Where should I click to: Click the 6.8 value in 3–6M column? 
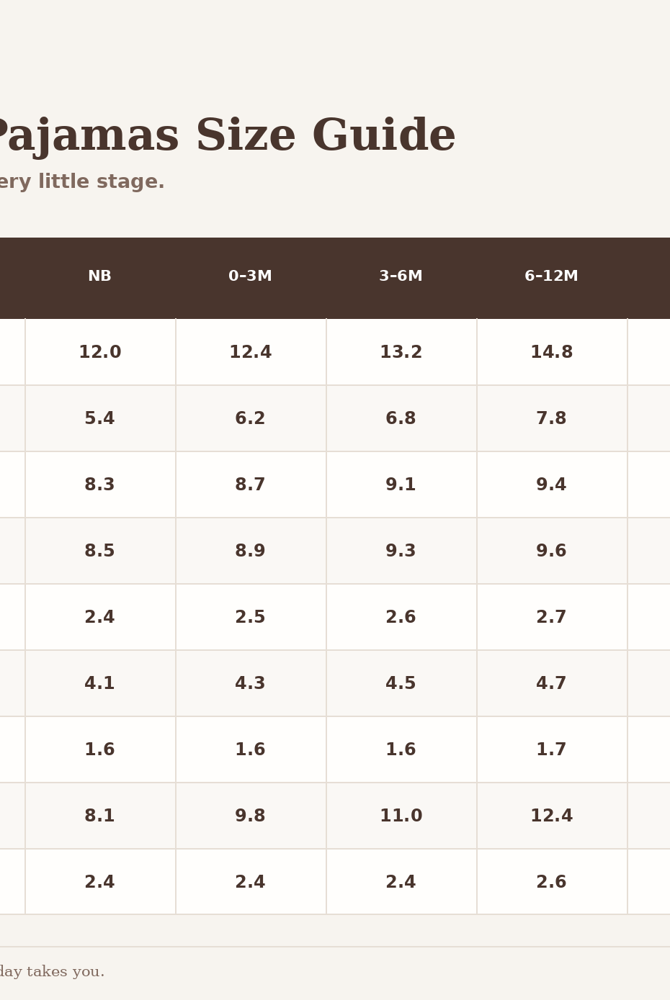[x=401, y=418]
